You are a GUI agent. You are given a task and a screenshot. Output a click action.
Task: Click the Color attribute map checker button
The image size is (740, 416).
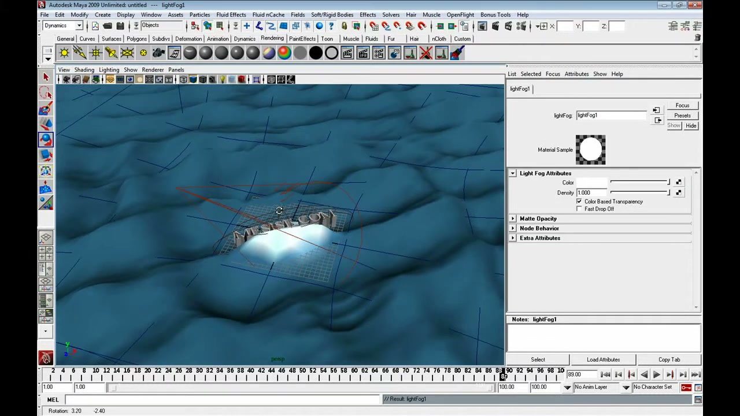[x=679, y=183]
